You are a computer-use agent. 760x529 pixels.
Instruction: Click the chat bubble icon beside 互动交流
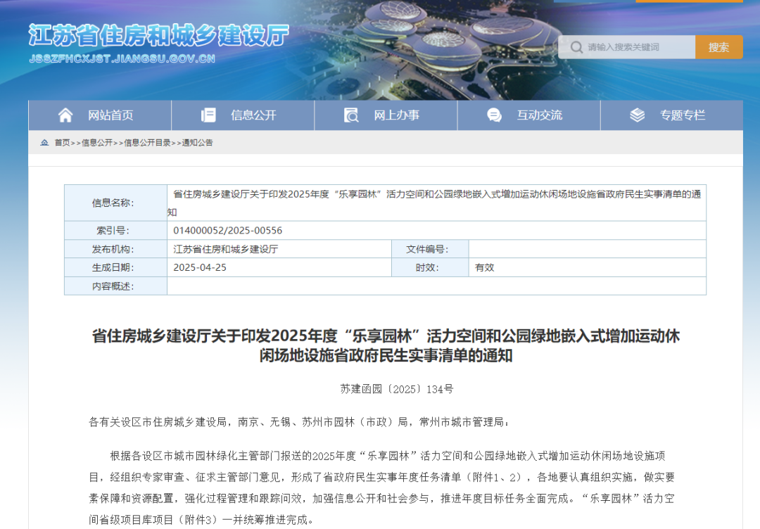click(x=495, y=115)
